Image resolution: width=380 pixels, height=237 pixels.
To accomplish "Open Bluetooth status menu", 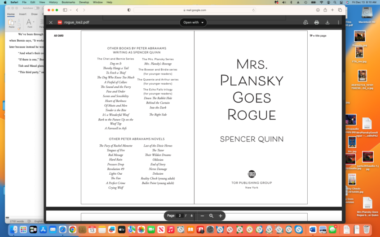I will tap(291, 2).
